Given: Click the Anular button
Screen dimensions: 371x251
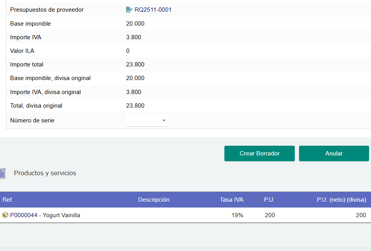Looking at the screenshot, I should coord(334,153).
